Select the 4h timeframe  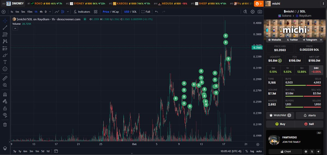(41, 12)
